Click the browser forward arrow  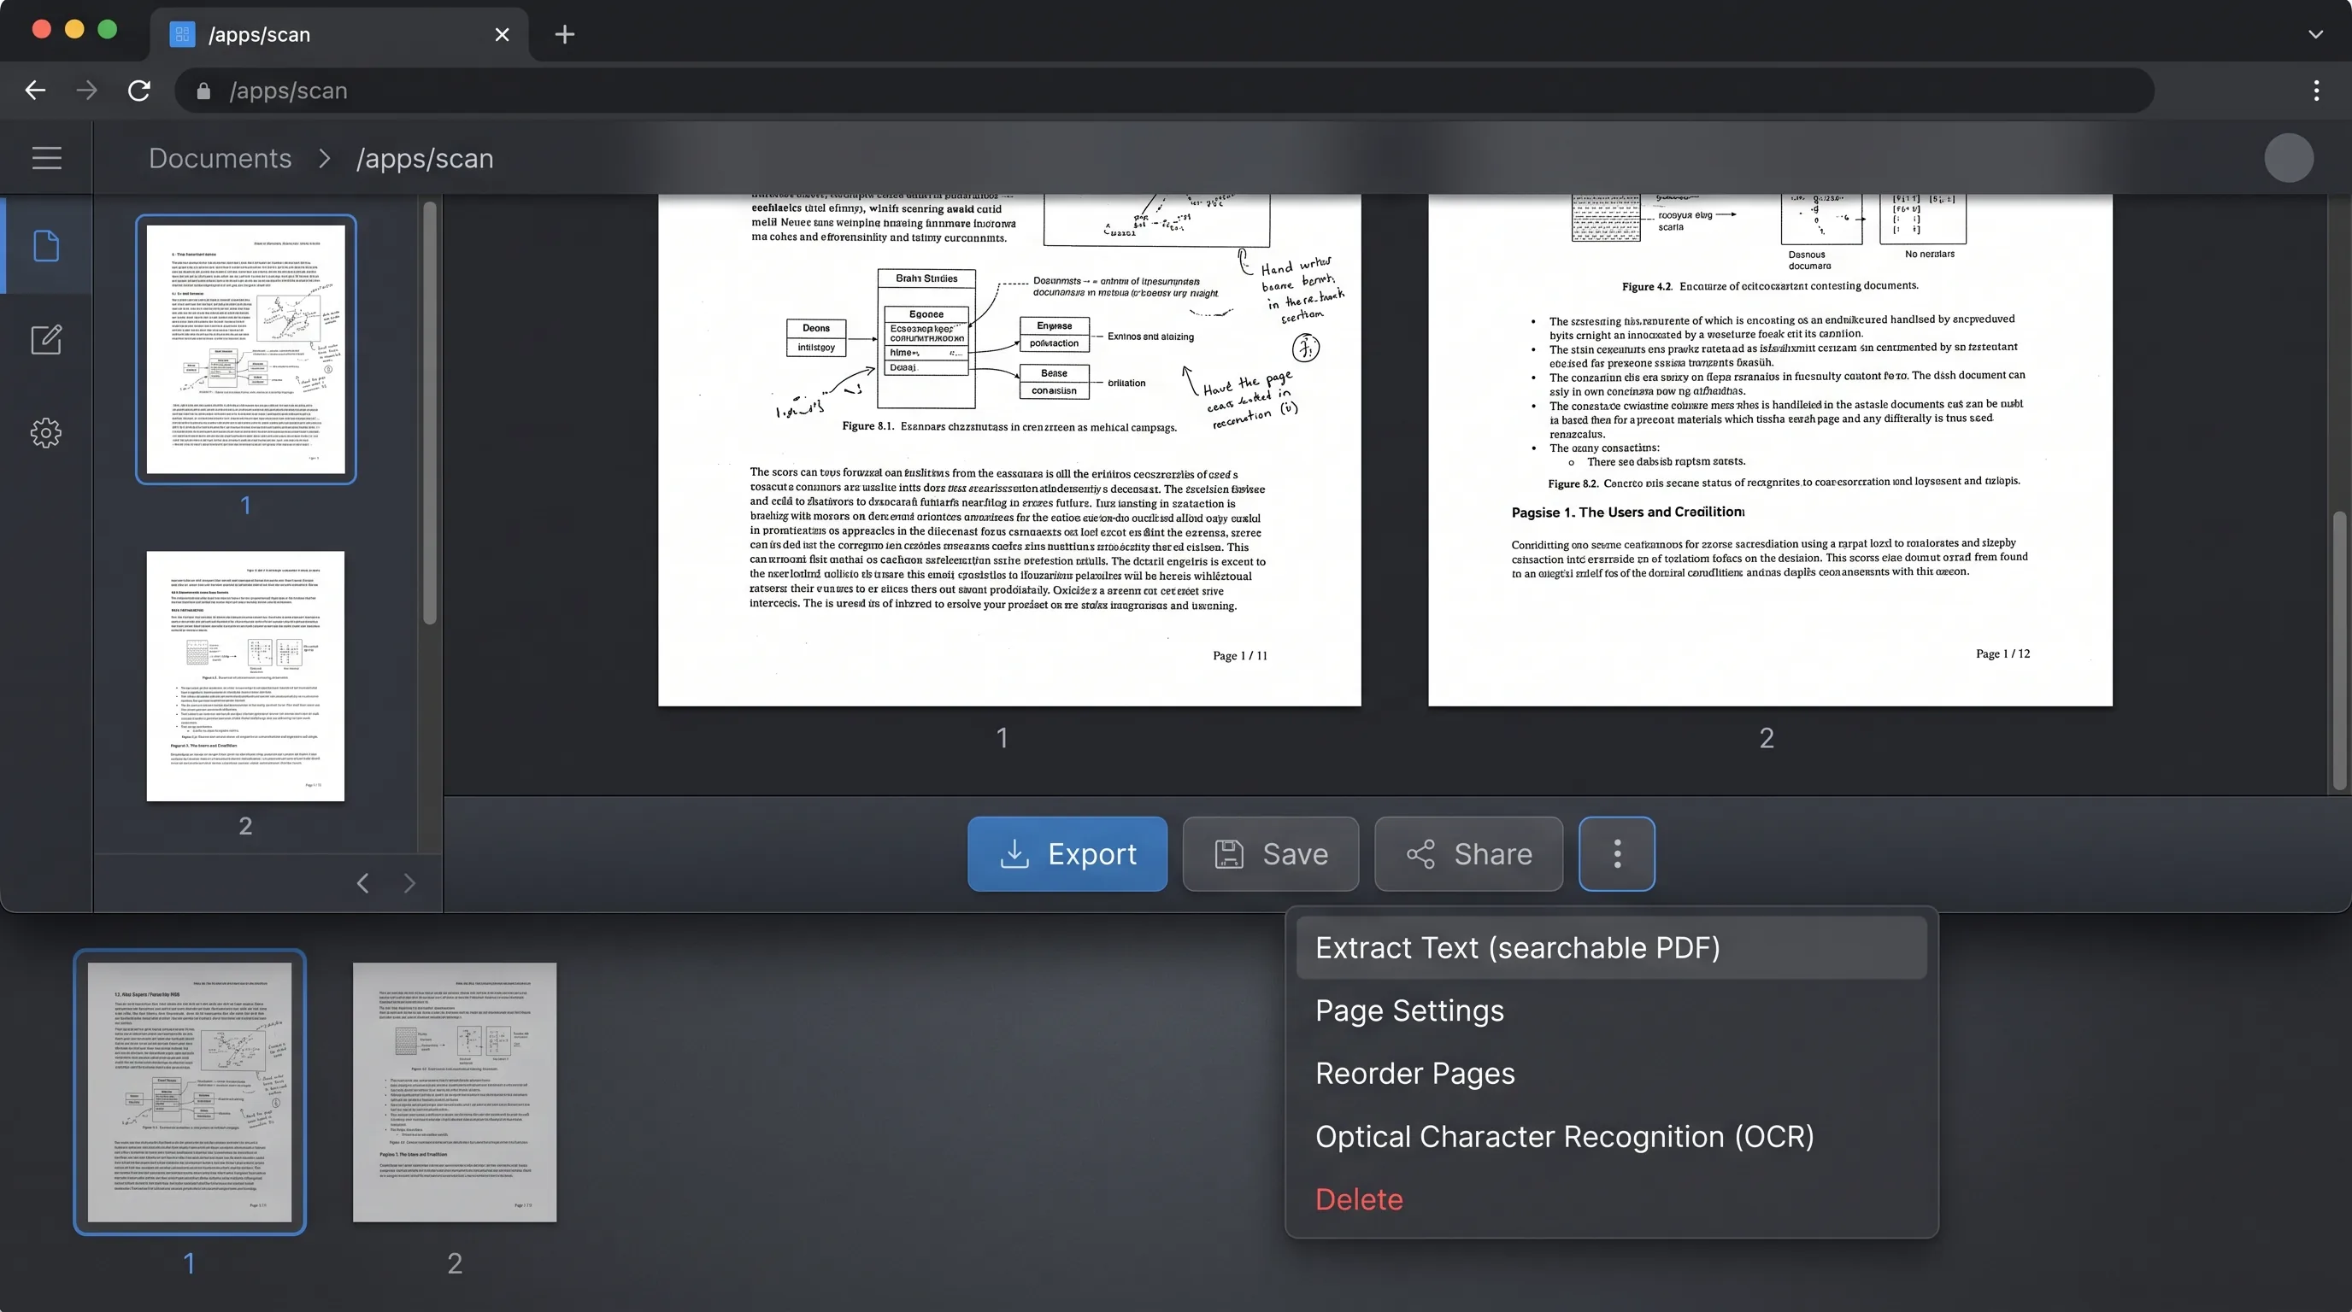86,91
